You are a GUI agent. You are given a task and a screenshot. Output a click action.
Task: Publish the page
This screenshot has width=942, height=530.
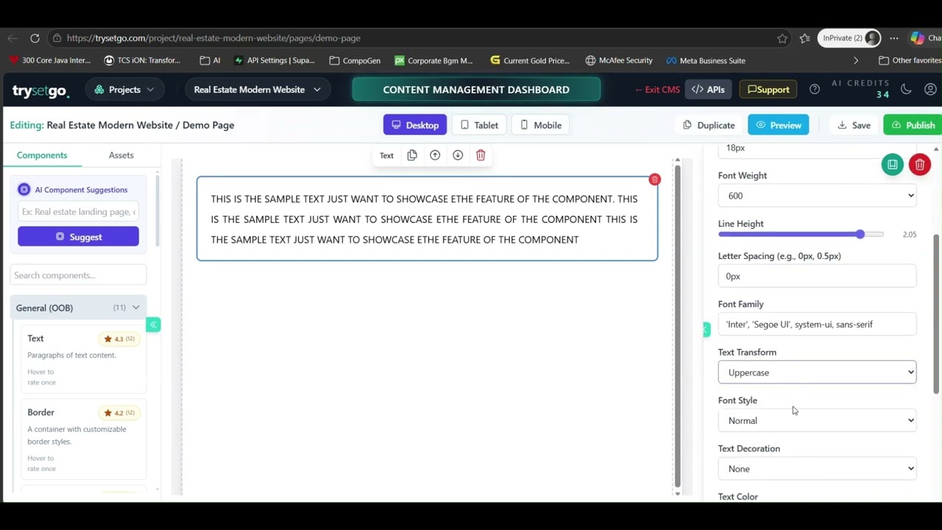[x=913, y=125]
